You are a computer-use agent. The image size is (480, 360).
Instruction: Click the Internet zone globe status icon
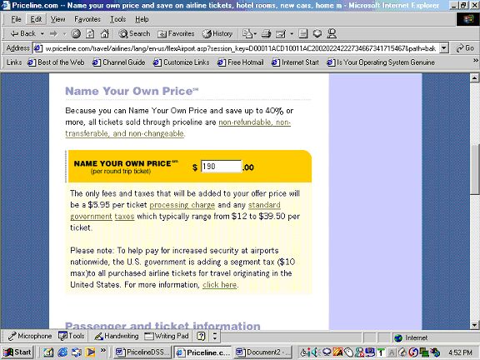[398, 337]
